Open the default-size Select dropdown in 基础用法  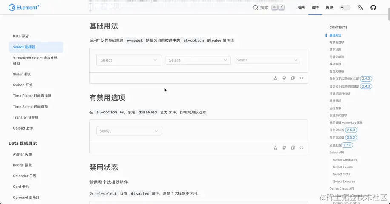click(x=198, y=60)
